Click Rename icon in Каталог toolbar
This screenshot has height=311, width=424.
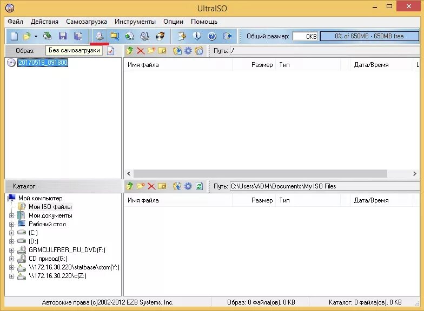(162, 186)
